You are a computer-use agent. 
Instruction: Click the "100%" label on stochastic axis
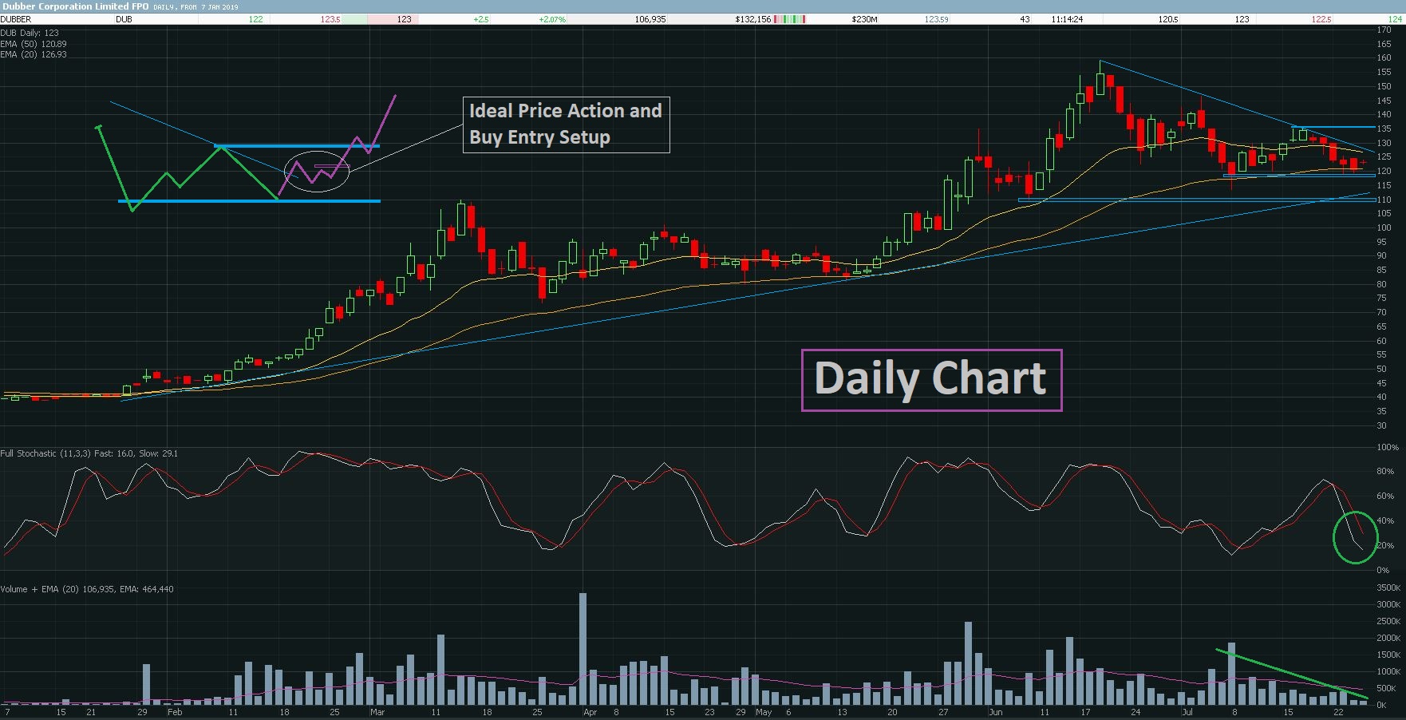(1387, 447)
